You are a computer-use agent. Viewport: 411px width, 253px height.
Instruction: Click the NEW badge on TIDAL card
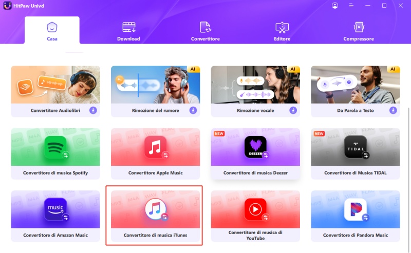coord(319,133)
